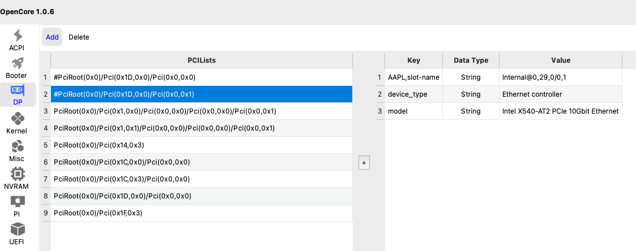Screen dimensions: 636x251
Task: Click the Key column header
Action: point(413,60)
